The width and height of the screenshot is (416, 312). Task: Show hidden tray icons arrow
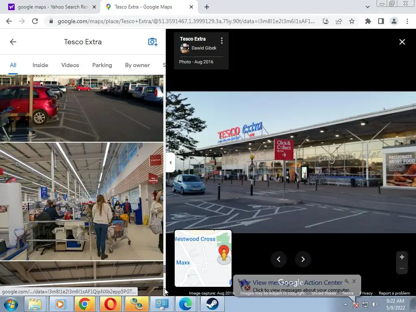pyautogui.click(x=345, y=304)
